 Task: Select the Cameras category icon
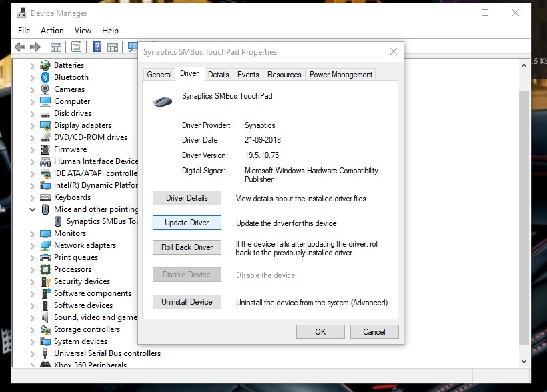pyautogui.click(x=45, y=89)
